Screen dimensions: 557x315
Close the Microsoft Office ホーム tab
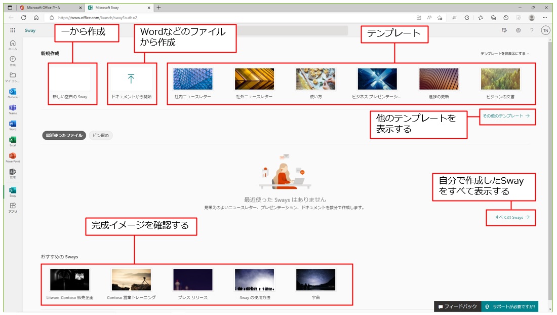pyautogui.click(x=81, y=8)
